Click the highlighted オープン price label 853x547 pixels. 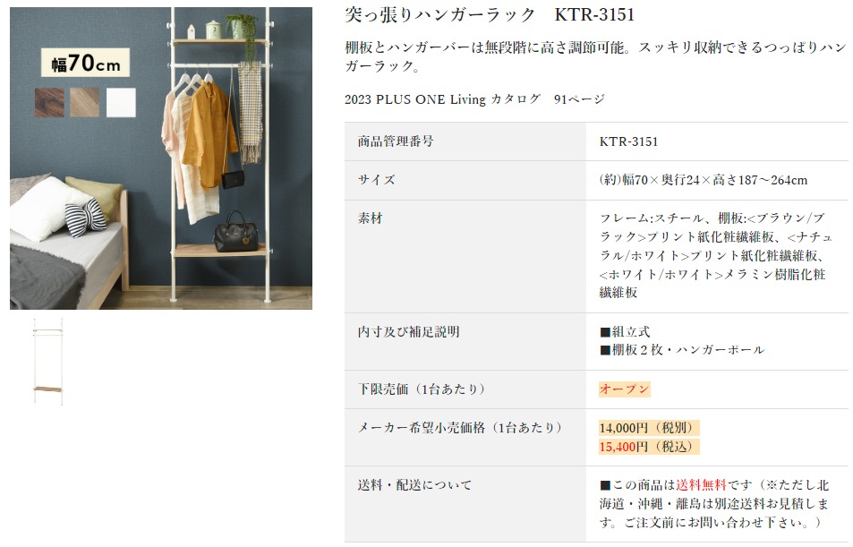pyautogui.click(x=624, y=389)
